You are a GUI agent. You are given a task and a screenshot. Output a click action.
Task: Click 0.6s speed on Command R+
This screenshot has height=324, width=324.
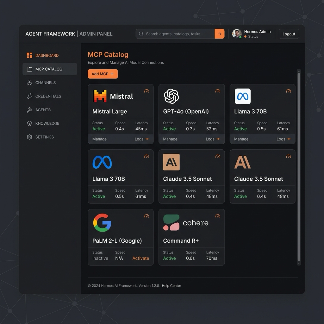pos(190,258)
